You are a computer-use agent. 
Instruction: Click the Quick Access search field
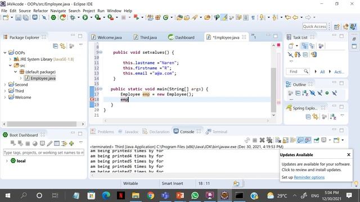314,26
